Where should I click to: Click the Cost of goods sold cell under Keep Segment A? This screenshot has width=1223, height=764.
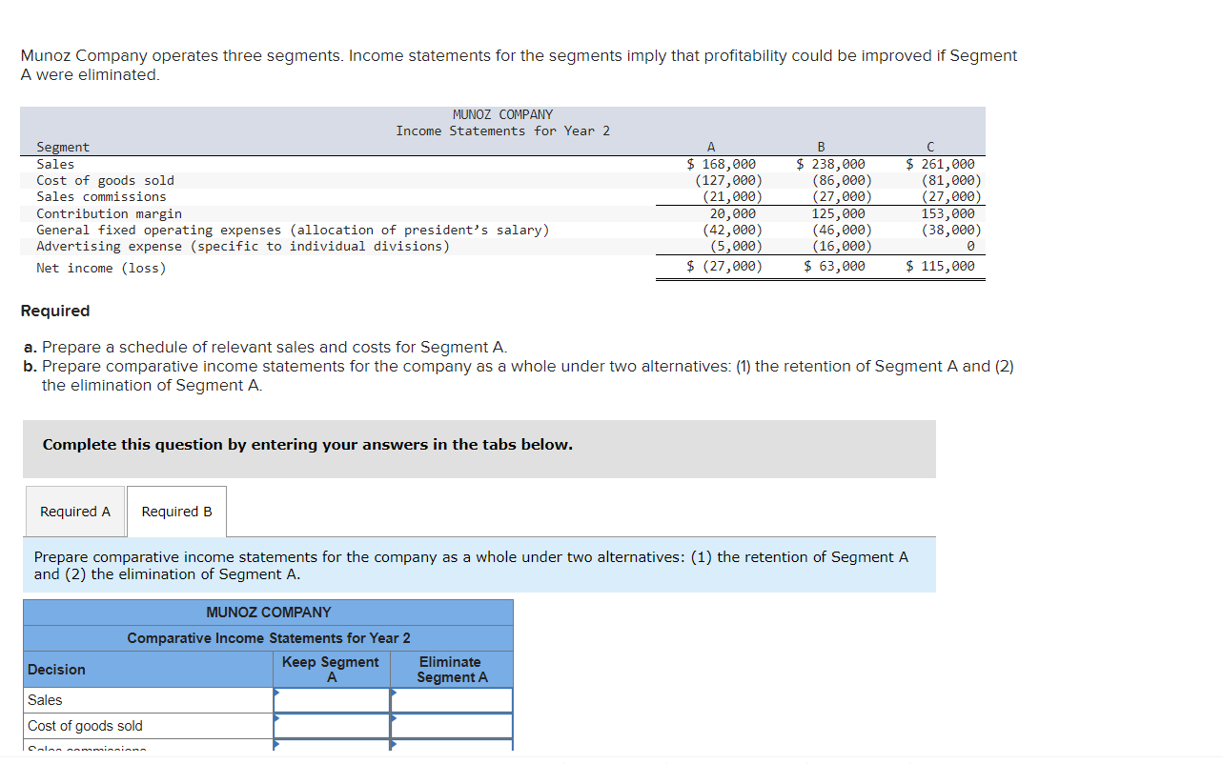coord(332,725)
